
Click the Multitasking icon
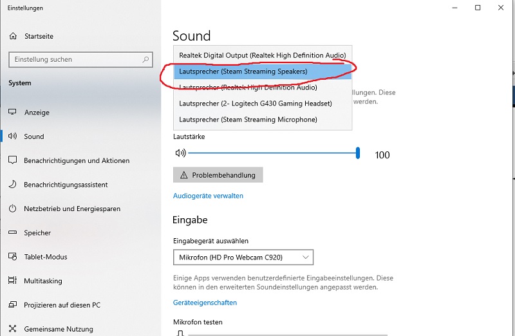pos(12,280)
